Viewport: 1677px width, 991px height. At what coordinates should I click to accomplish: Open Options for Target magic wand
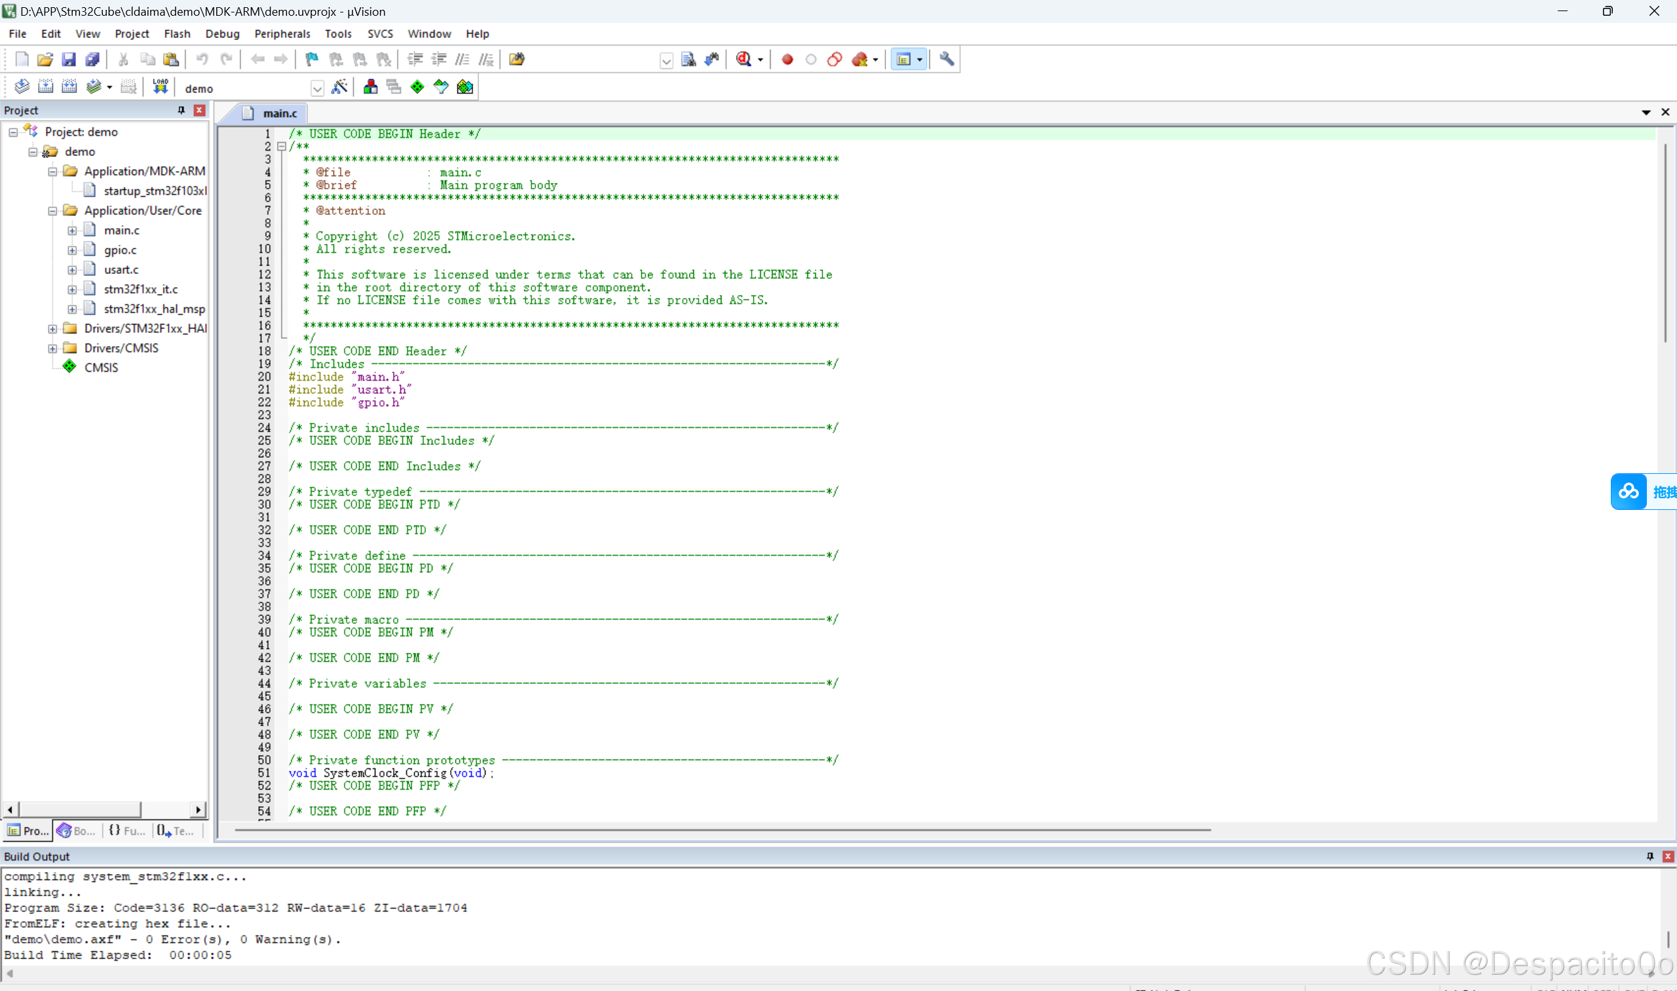click(x=339, y=87)
